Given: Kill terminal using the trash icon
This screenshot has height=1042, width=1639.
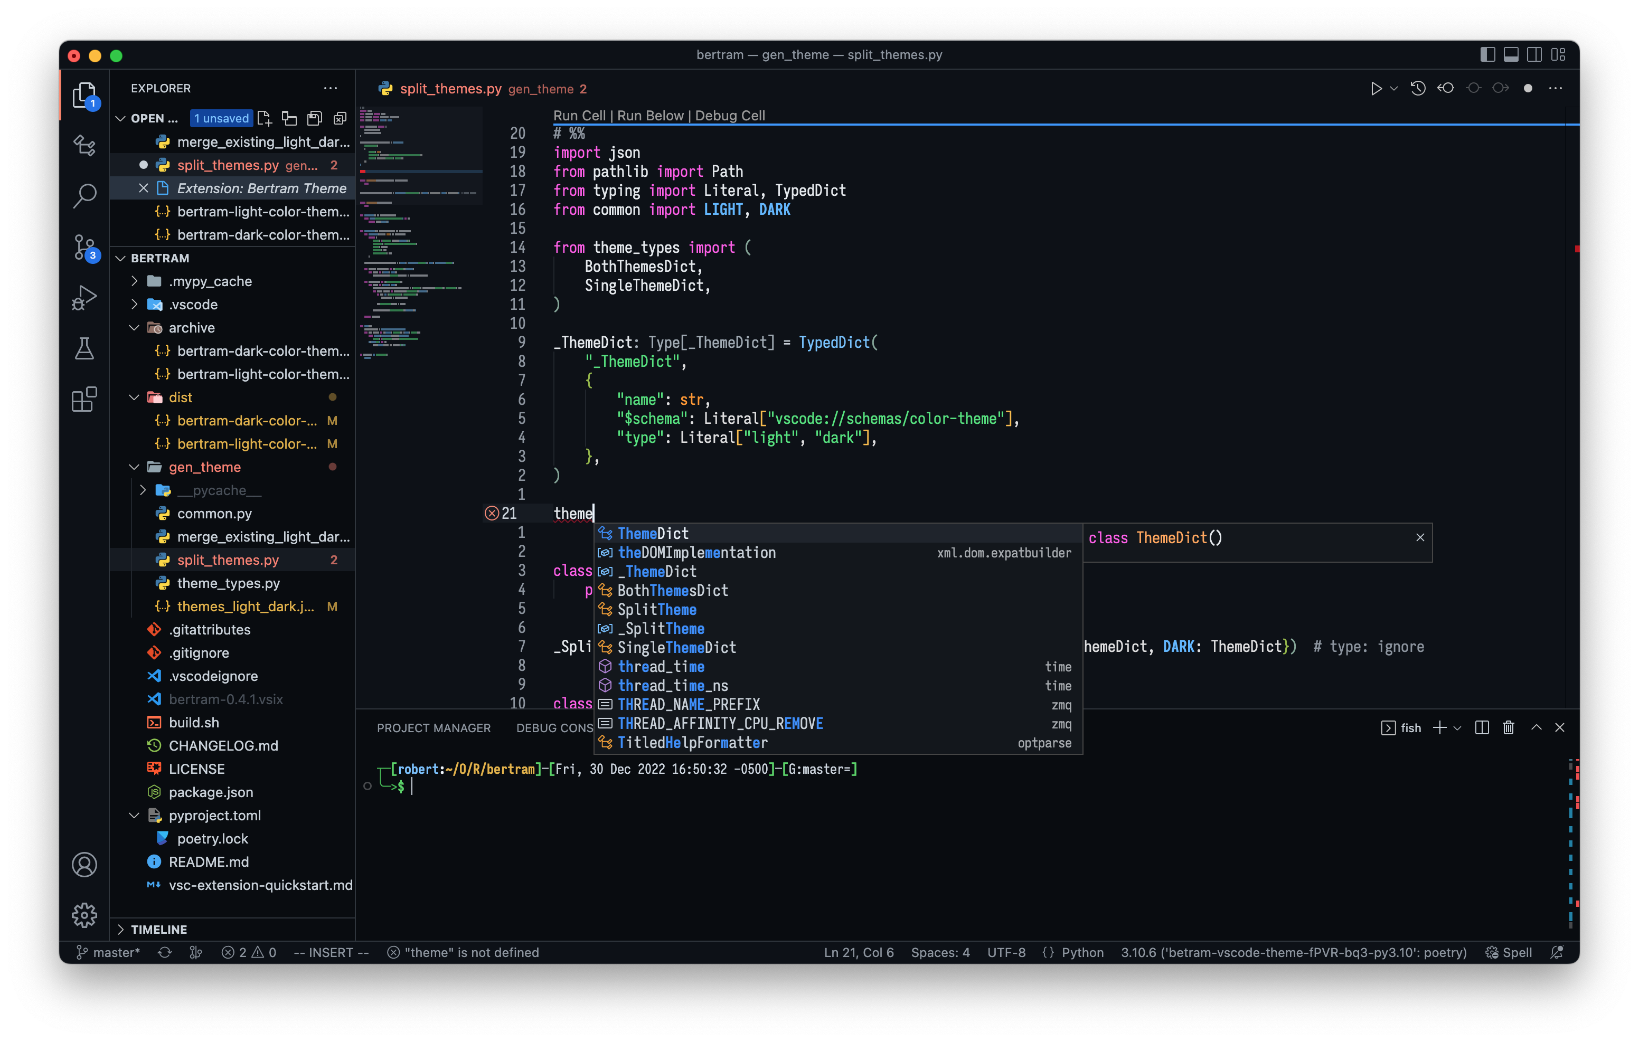Looking at the screenshot, I should [x=1509, y=727].
